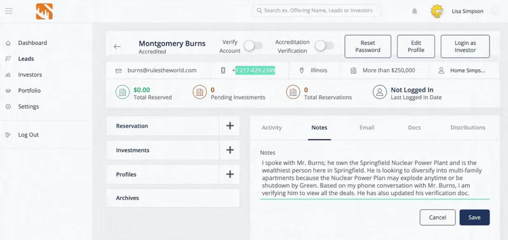Add a Reservation with plus button
The height and width of the screenshot is (240, 508).
[230, 126]
